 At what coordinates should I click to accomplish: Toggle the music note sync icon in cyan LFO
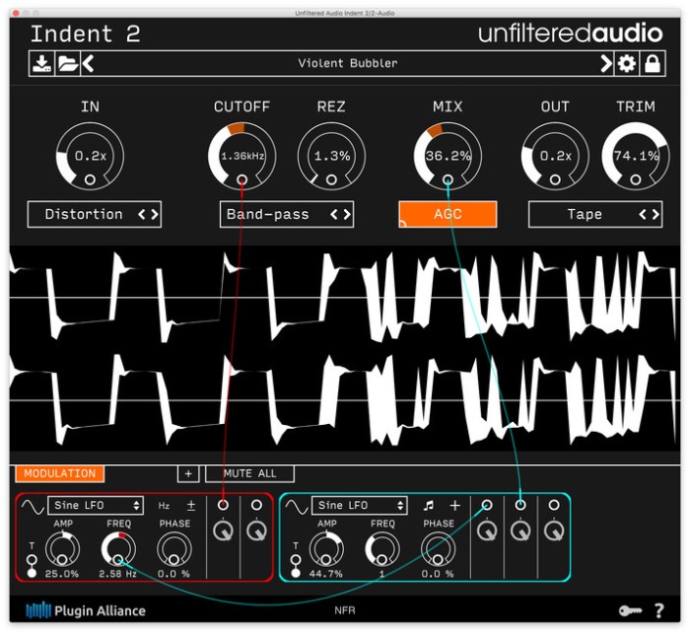click(428, 506)
